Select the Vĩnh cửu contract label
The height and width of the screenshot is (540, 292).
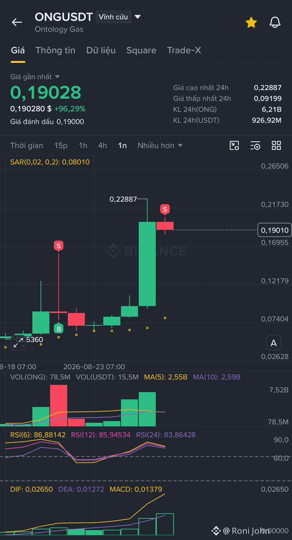(x=113, y=17)
